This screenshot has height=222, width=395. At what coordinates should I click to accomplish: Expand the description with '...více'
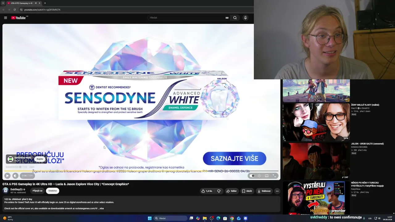coord(101,208)
